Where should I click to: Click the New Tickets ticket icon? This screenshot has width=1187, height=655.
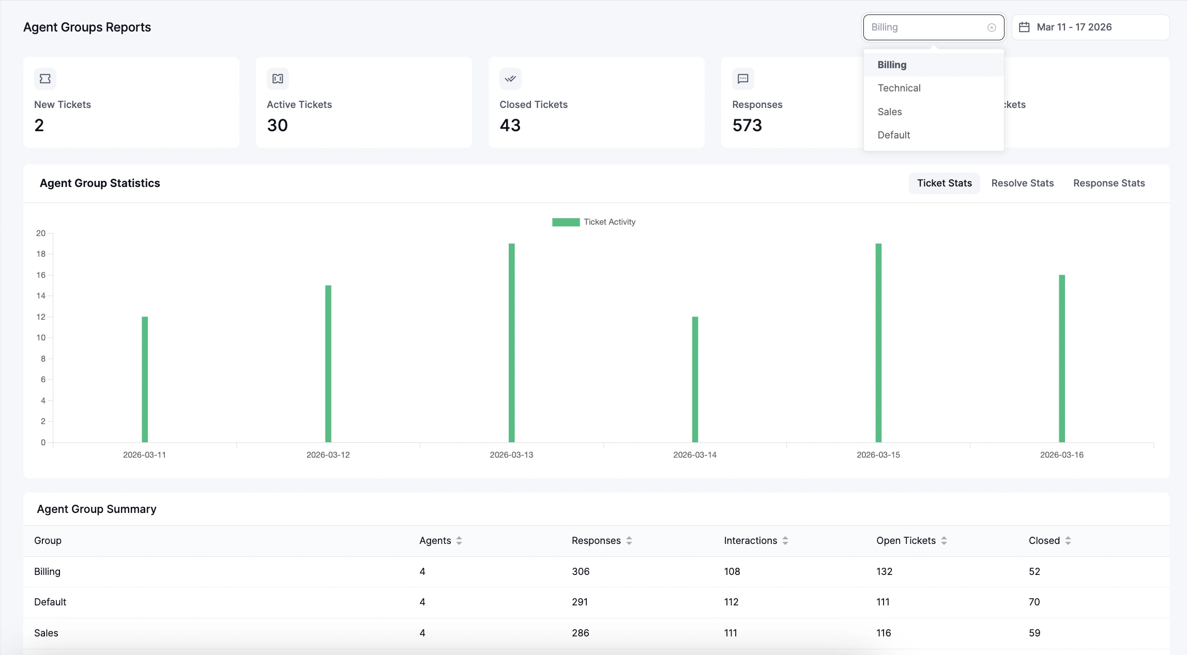pos(45,79)
